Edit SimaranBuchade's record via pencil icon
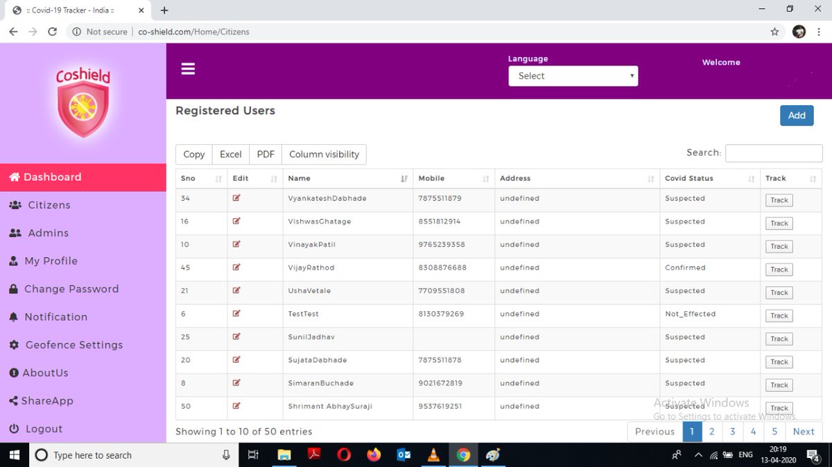This screenshot has width=832, height=467. coord(236,382)
